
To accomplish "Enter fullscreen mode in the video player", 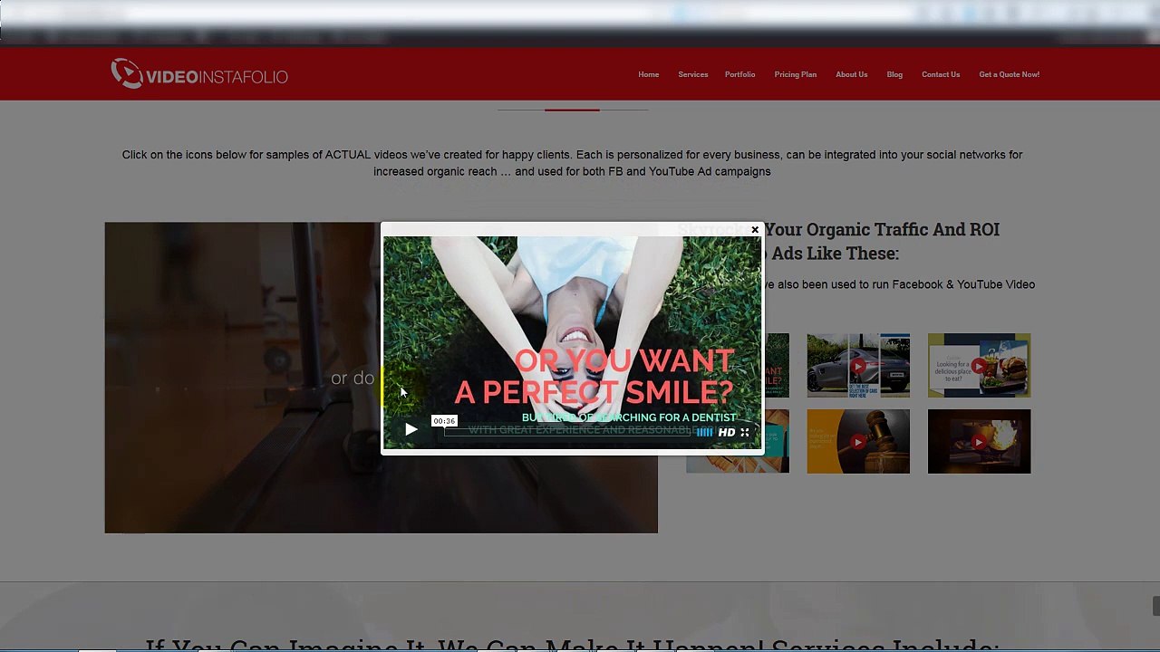I will coord(745,433).
